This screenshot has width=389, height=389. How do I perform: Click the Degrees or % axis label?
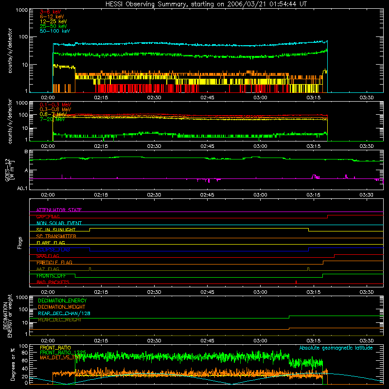tap(13, 364)
